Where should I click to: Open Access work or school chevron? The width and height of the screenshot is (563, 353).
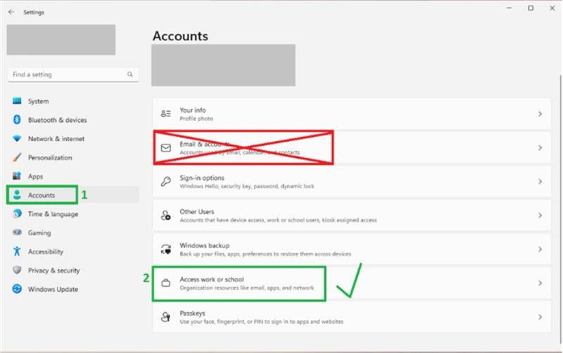click(x=540, y=283)
